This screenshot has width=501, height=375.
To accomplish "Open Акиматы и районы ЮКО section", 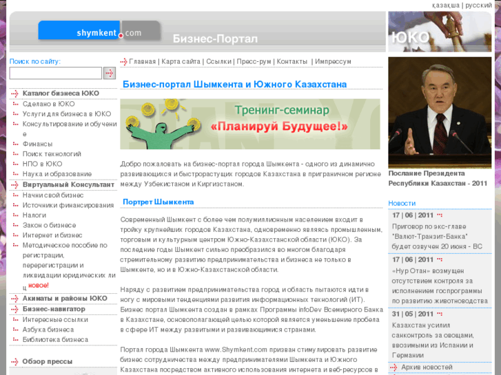I will [65, 299].
